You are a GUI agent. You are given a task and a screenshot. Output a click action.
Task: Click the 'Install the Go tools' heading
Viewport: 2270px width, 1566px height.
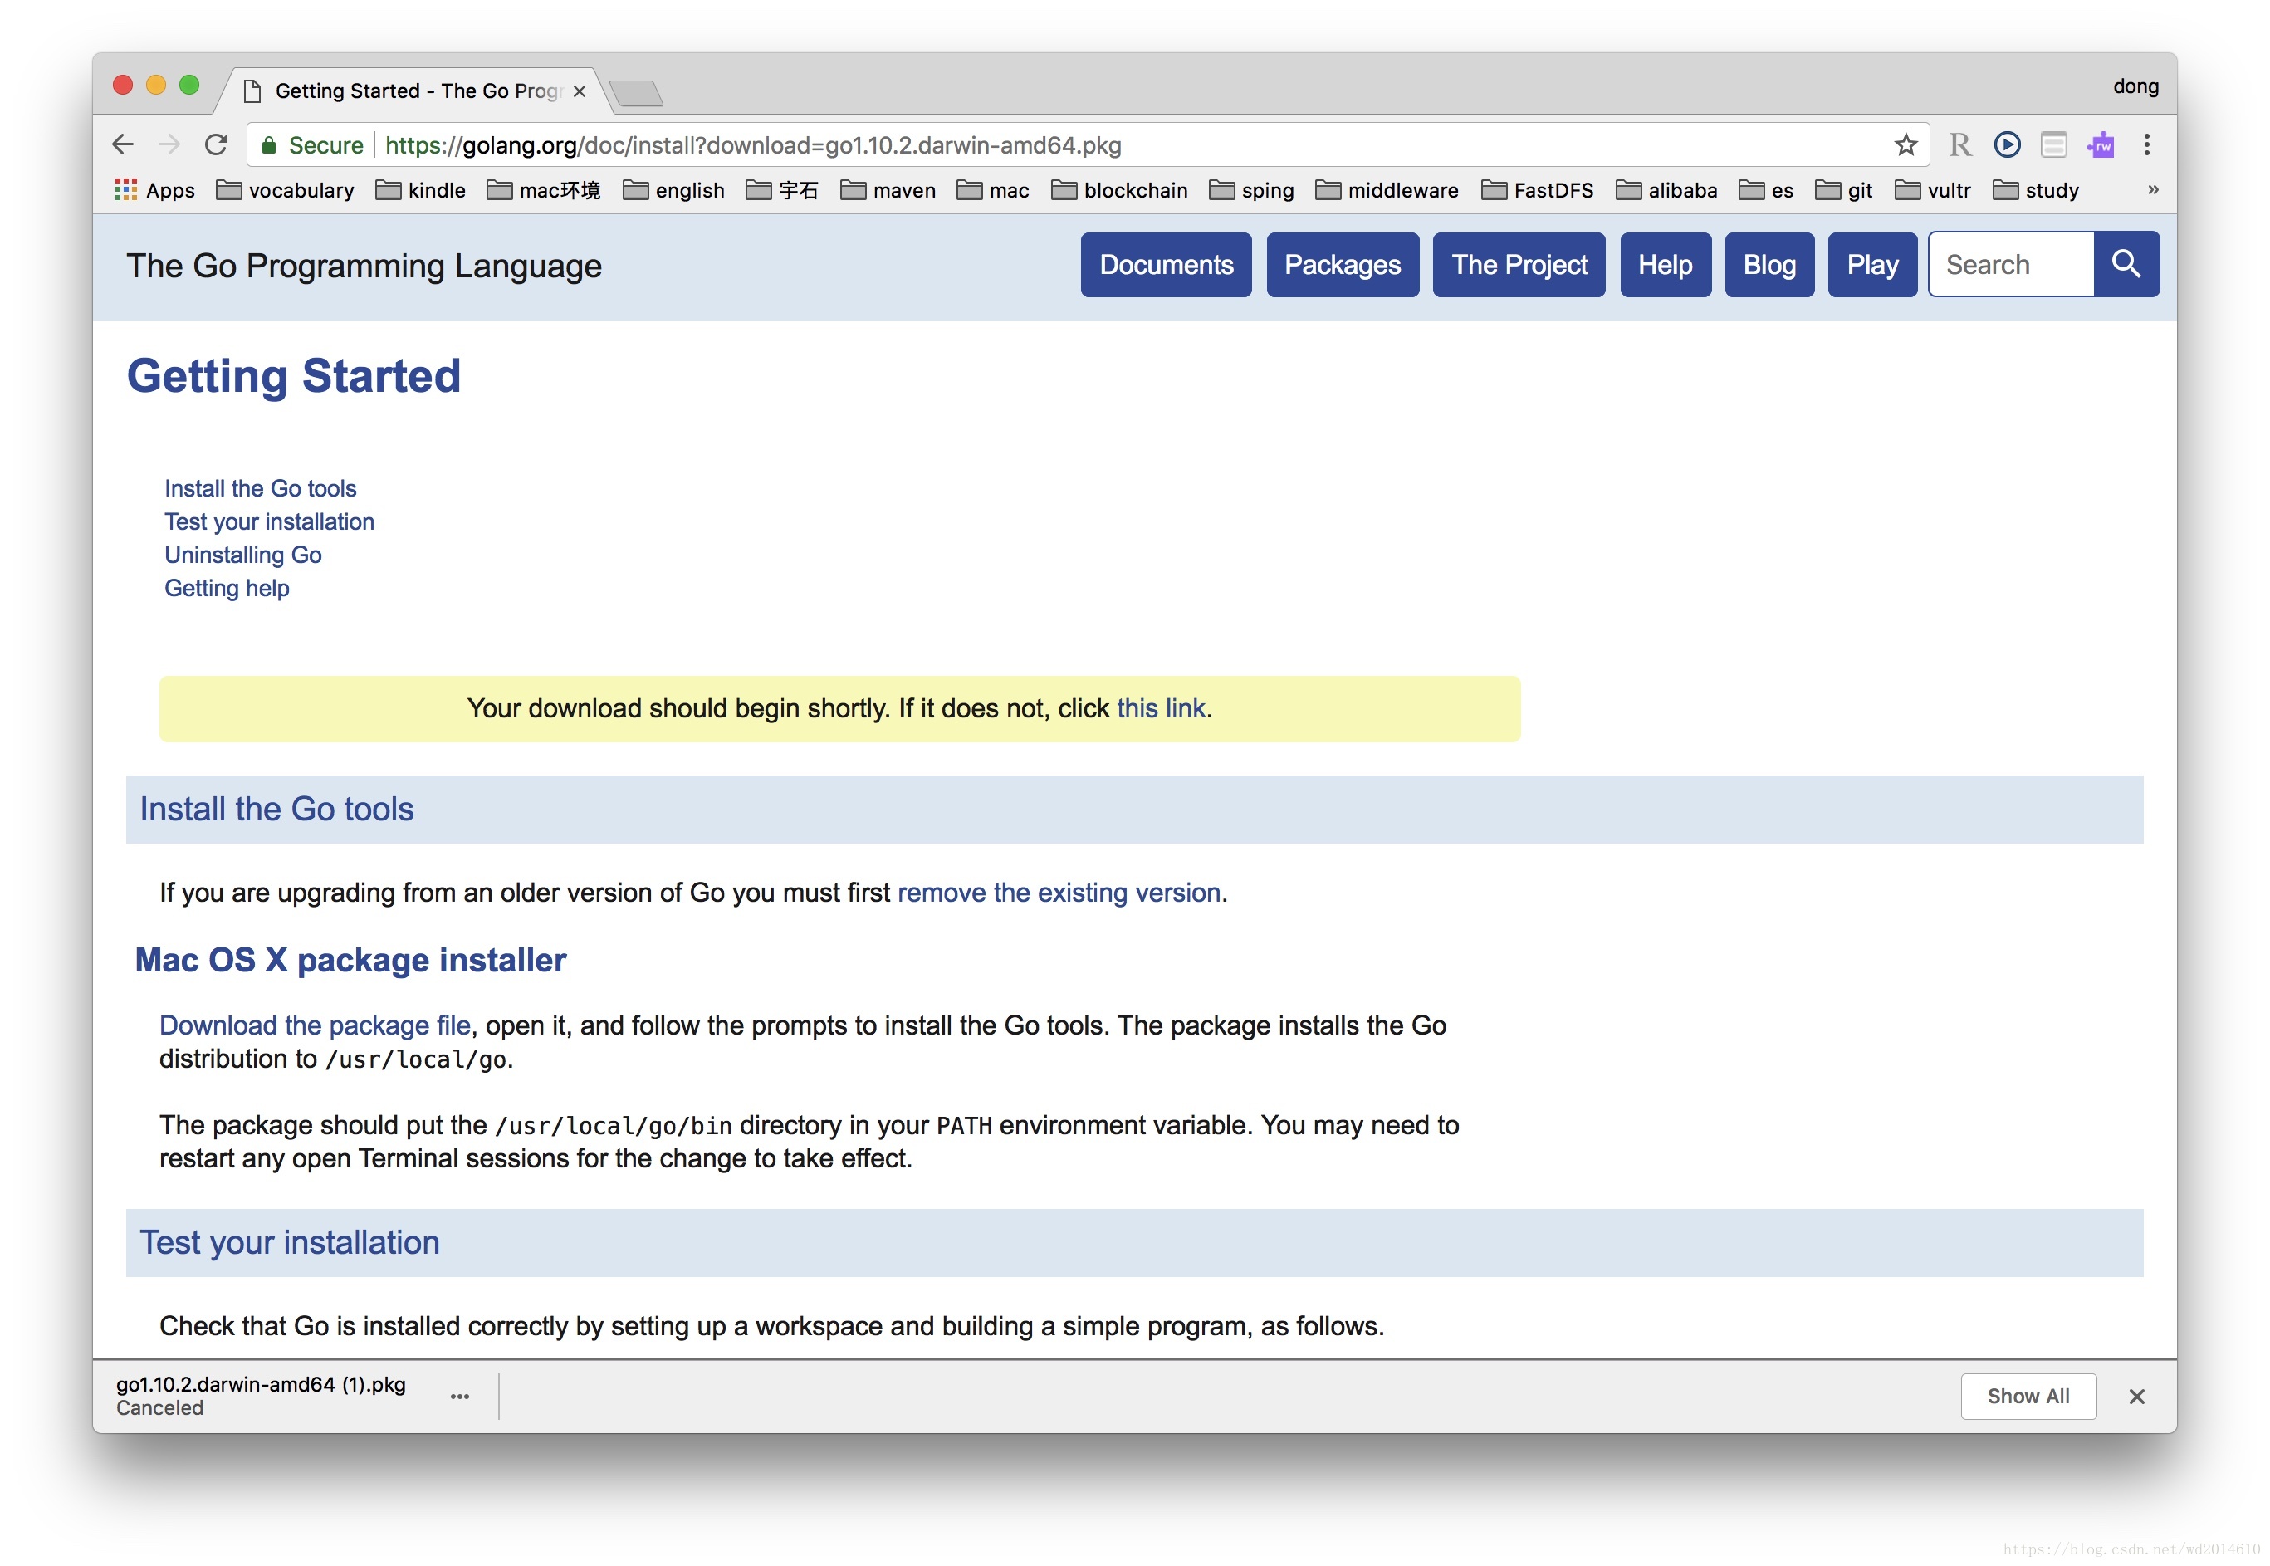tap(276, 810)
